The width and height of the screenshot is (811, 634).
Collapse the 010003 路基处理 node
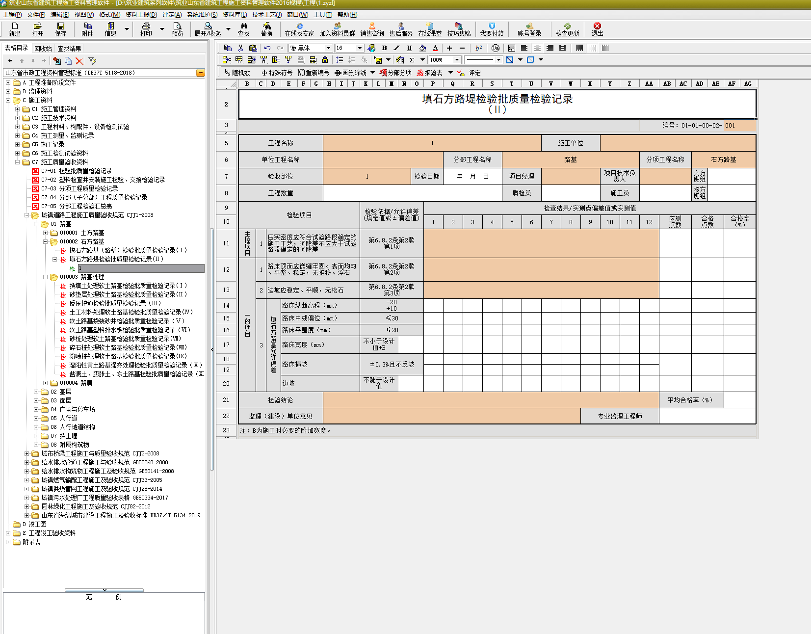pos(45,277)
